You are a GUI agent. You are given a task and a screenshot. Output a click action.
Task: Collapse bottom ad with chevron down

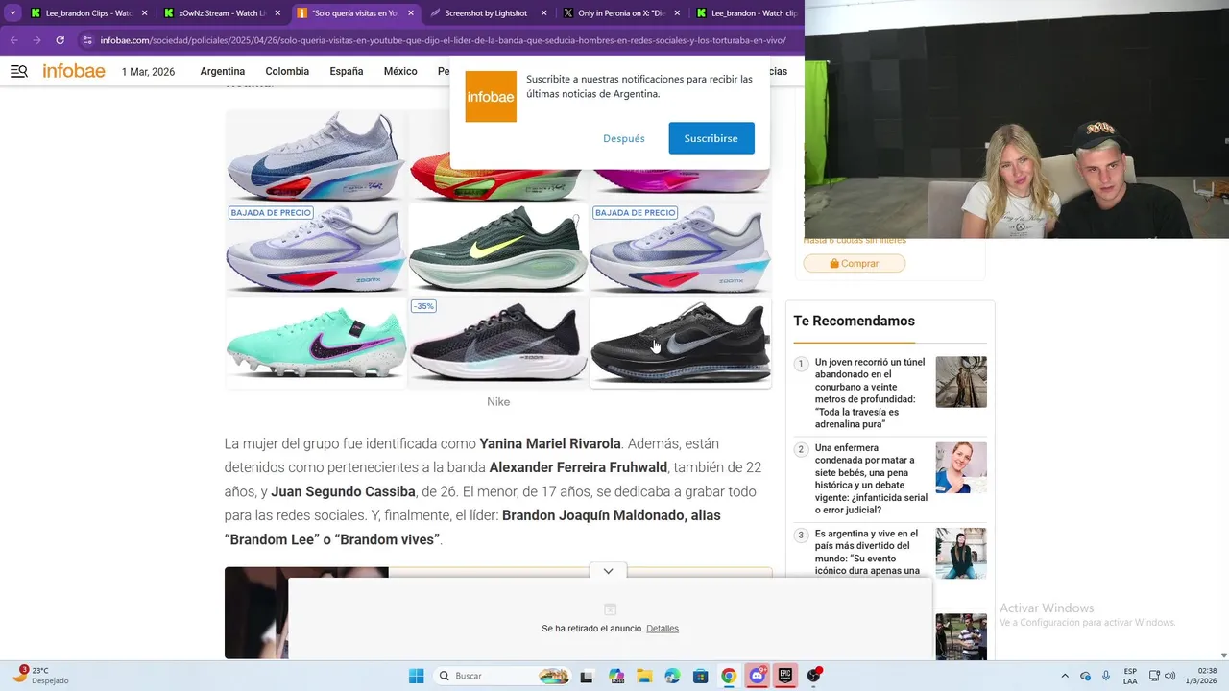tap(608, 571)
